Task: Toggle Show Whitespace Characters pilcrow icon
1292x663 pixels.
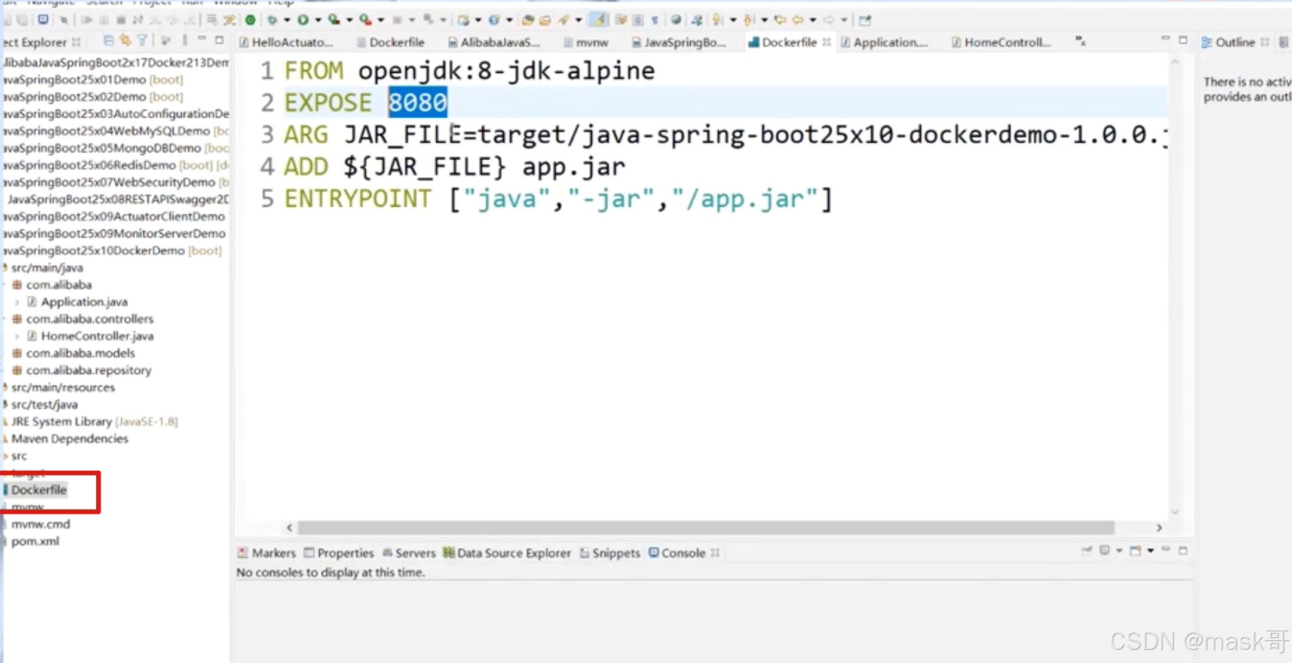Action: click(x=655, y=20)
